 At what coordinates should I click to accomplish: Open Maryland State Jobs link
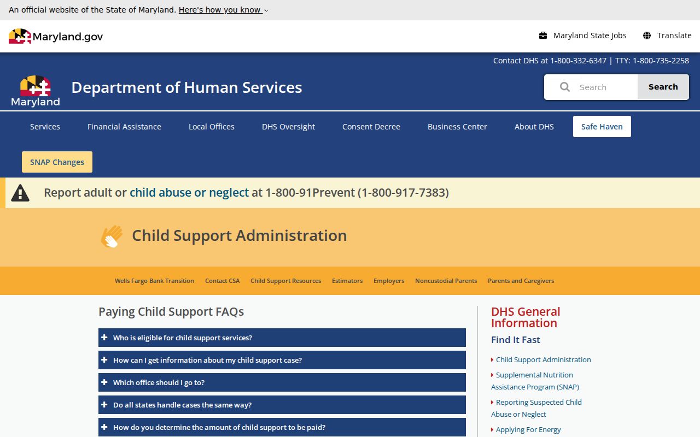pos(590,36)
